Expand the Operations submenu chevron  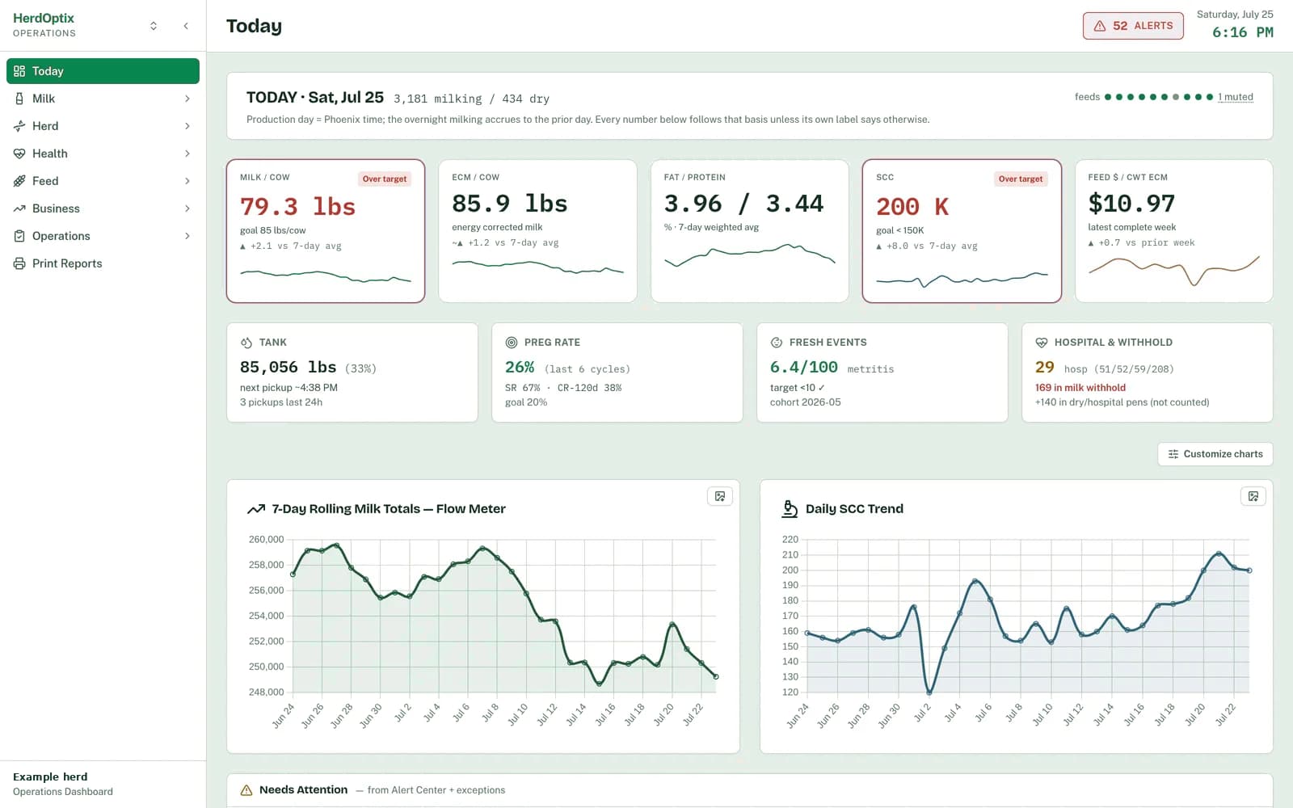click(187, 236)
